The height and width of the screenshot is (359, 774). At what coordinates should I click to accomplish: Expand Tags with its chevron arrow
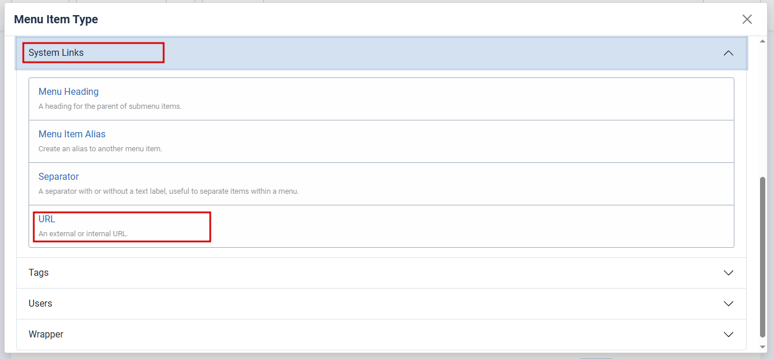pyautogui.click(x=728, y=273)
